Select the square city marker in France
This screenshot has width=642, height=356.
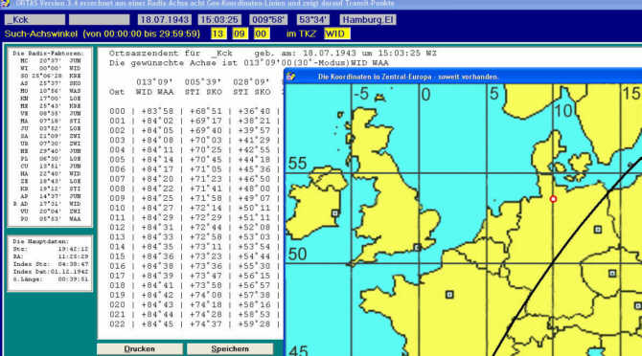tap(449, 295)
